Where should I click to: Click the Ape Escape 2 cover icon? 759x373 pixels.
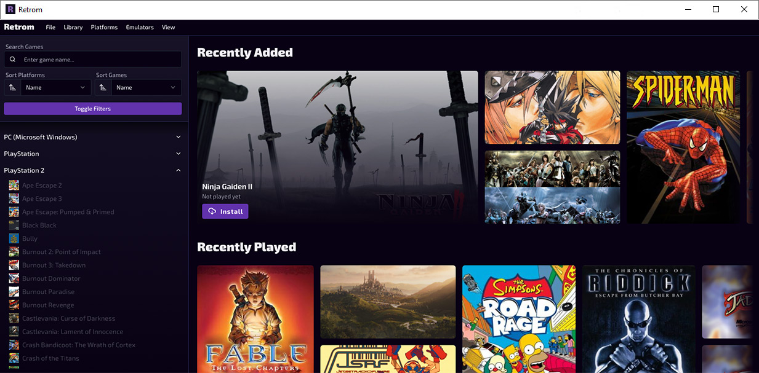point(14,185)
